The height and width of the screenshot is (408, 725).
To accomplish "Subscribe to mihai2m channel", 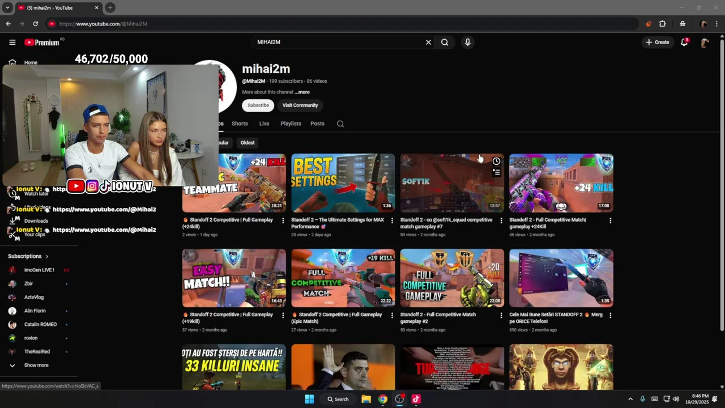I will [x=258, y=105].
